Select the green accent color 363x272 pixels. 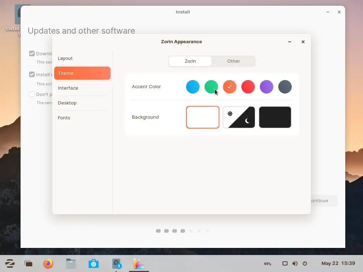pos(211,87)
